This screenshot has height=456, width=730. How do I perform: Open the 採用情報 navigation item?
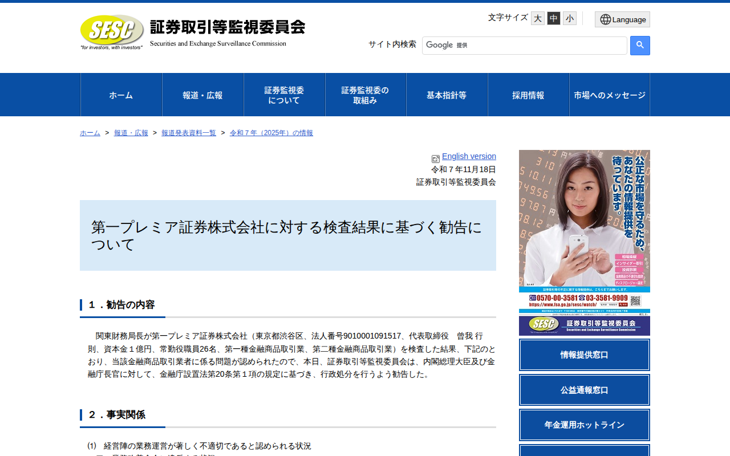click(528, 95)
